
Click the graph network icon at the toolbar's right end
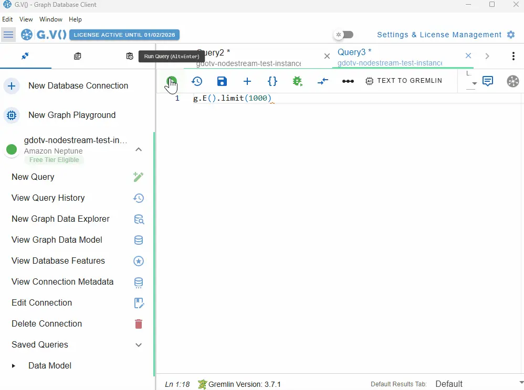coord(512,81)
